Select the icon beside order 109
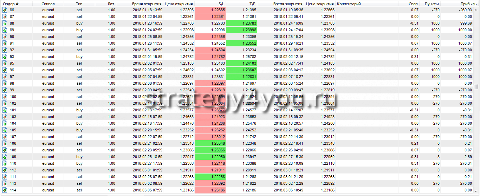Image resolution: width=480 pixels, height=196 pixels. coord(5,157)
